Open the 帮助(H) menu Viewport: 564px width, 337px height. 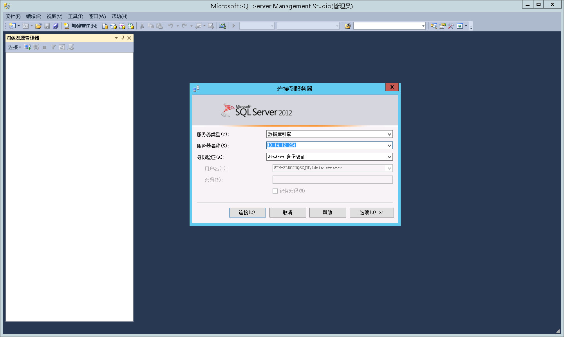pos(119,16)
